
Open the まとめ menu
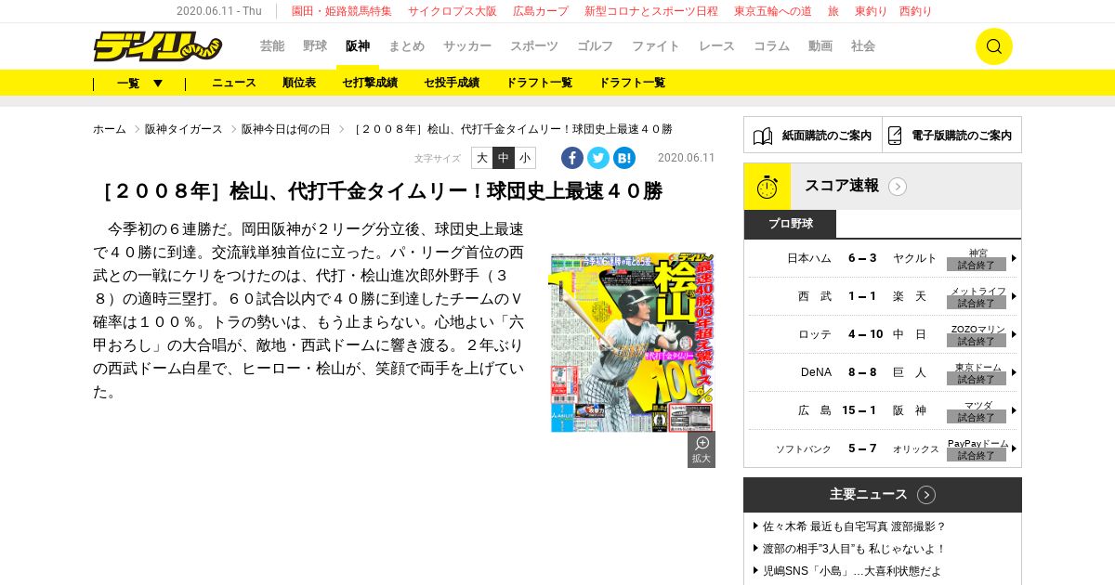[x=407, y=46]
